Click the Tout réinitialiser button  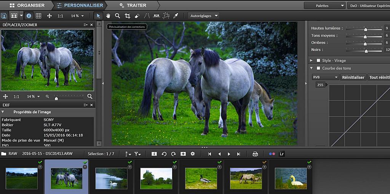(379, 77)
